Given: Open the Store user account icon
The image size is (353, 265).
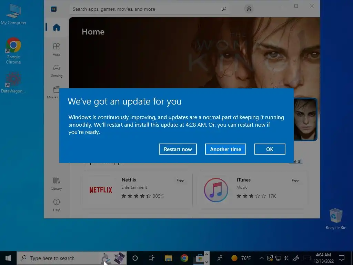Looking at the screenshot, I should point(249,9).
